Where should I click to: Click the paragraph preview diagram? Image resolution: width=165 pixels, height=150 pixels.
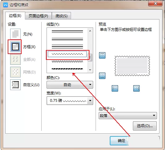(132, 66)
